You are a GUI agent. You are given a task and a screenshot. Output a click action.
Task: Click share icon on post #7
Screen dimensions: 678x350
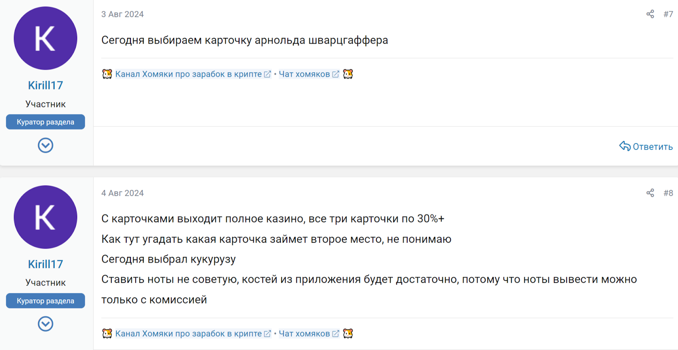click(650, 14)
